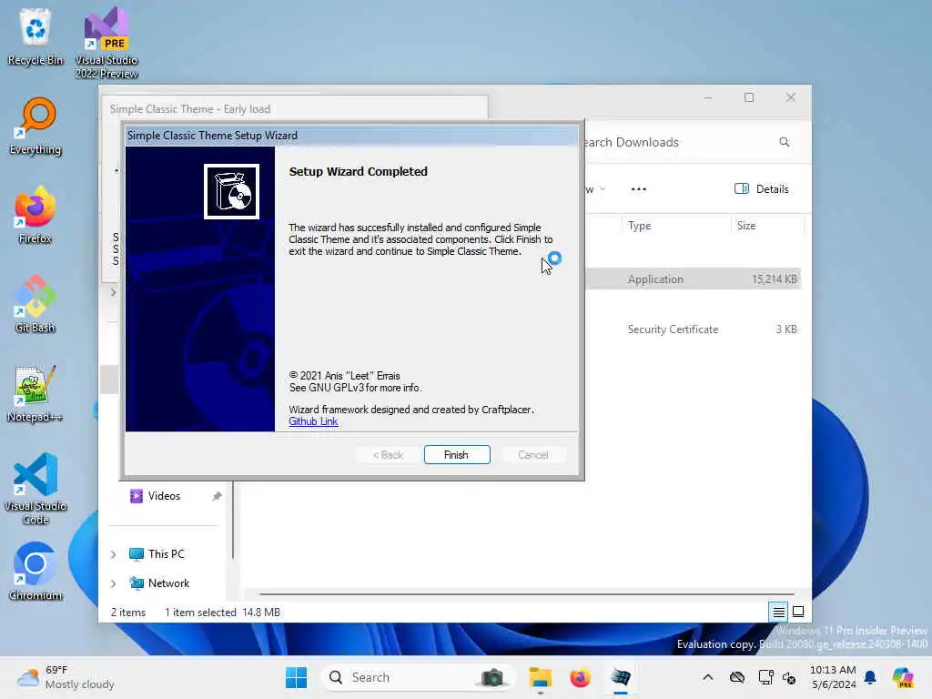Open Copilot preview from taskbar
The image size is (932, 699).
click(903, 677)
